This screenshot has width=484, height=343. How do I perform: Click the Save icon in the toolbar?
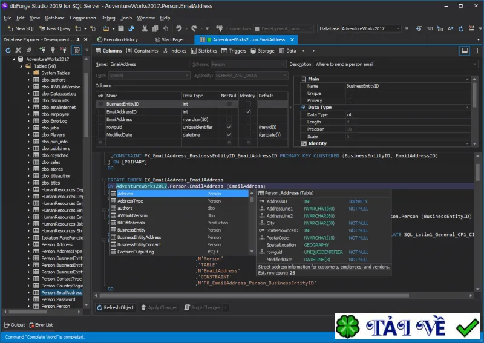click(121, 28)
